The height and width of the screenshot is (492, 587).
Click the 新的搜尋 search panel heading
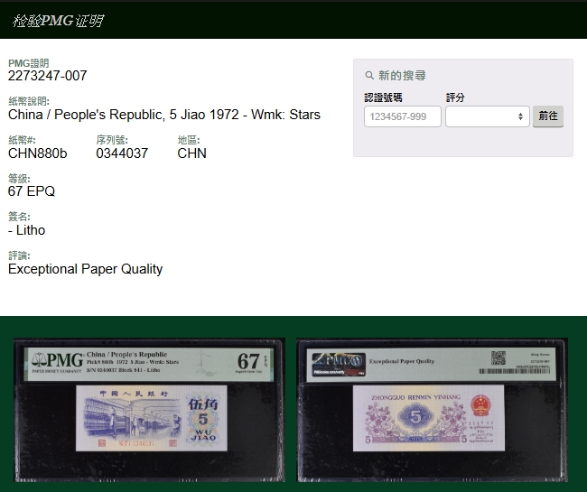pyautogui.click(x=402, y=76)
